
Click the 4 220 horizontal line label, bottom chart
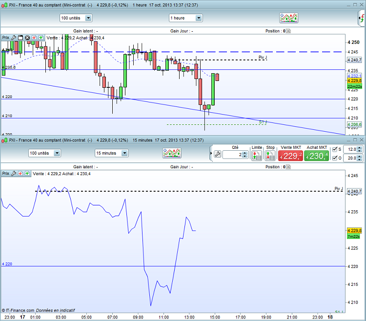click(7, 264)
